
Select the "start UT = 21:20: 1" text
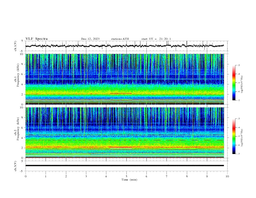tap(156, 39)
